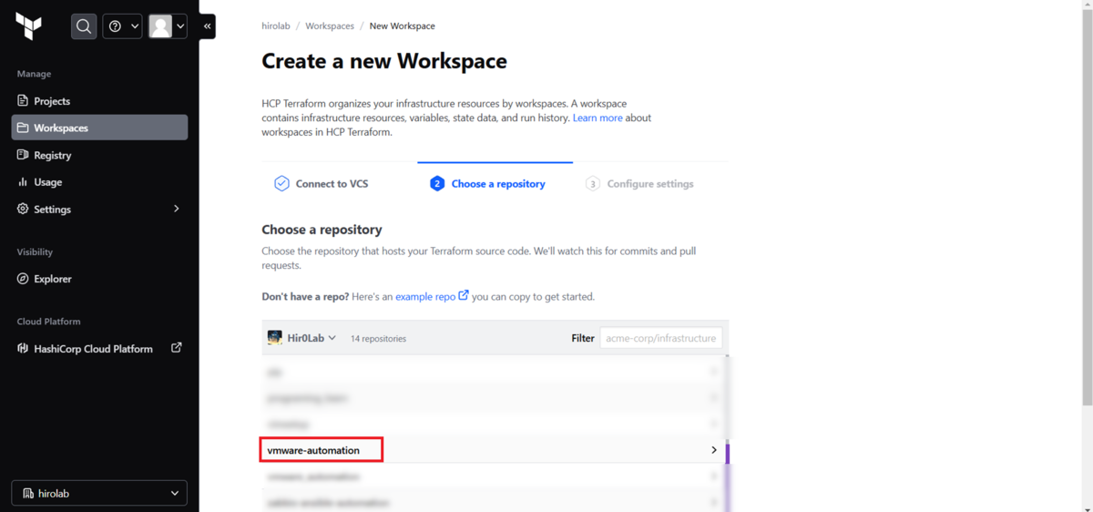Click the Explorer compass icon

pyautogui.click(x=23, y=279)
